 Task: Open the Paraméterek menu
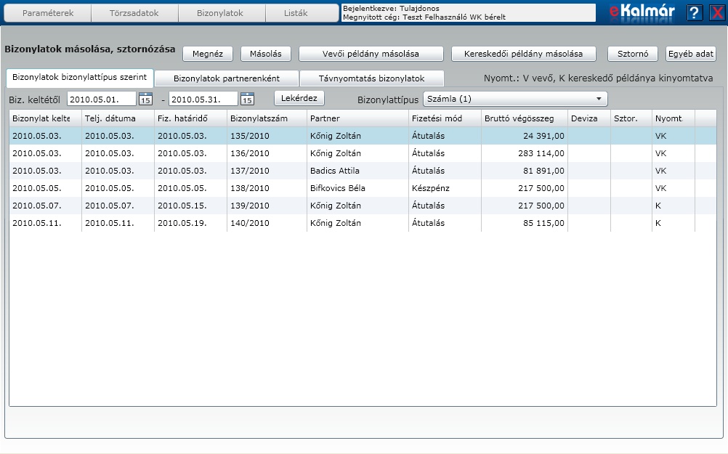coord(48,13)
